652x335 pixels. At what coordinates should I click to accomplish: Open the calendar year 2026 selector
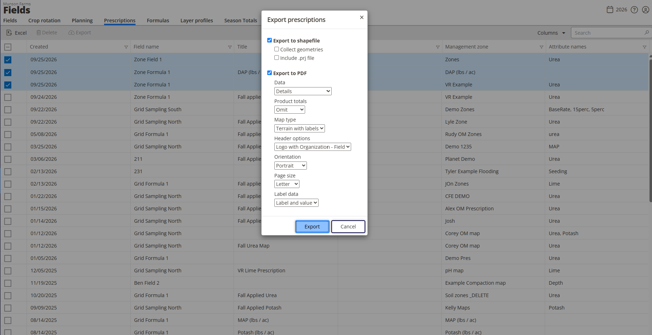point(617,10)
